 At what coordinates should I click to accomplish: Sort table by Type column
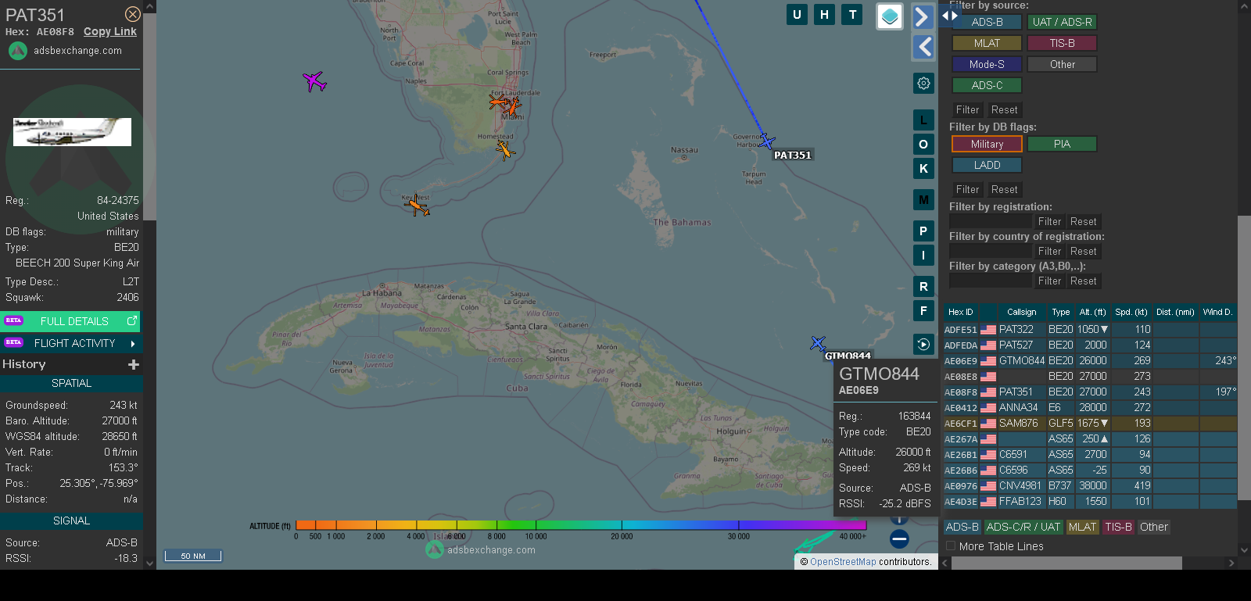pos(1061,312)
